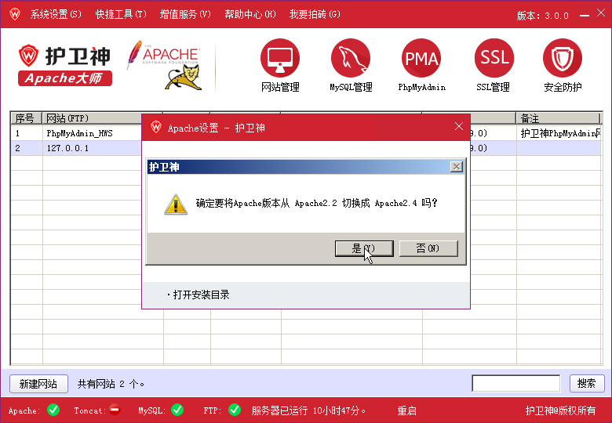Click the yellow warning icon in dialog

pyautogui.click(x=176, y=204)
